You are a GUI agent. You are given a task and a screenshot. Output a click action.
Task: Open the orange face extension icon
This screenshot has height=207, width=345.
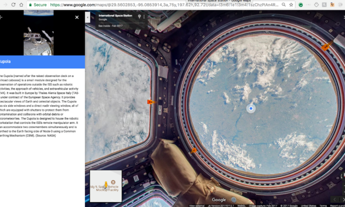coord(332,5)
